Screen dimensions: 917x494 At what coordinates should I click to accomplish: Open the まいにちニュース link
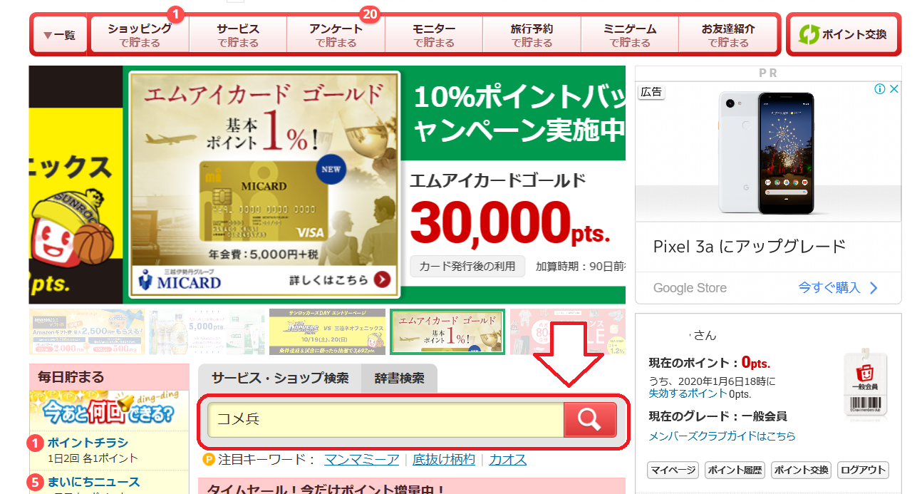tap(93, 483)
